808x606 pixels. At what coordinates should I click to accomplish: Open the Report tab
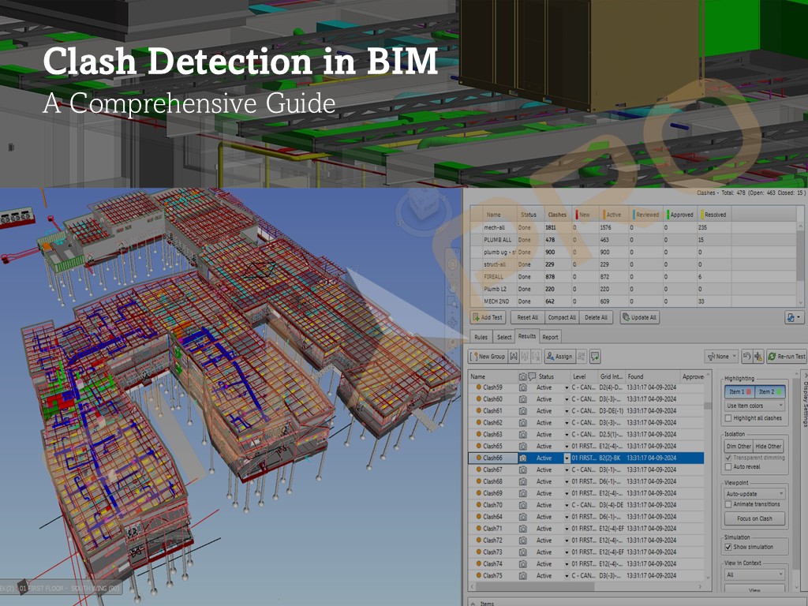[550, 337]
